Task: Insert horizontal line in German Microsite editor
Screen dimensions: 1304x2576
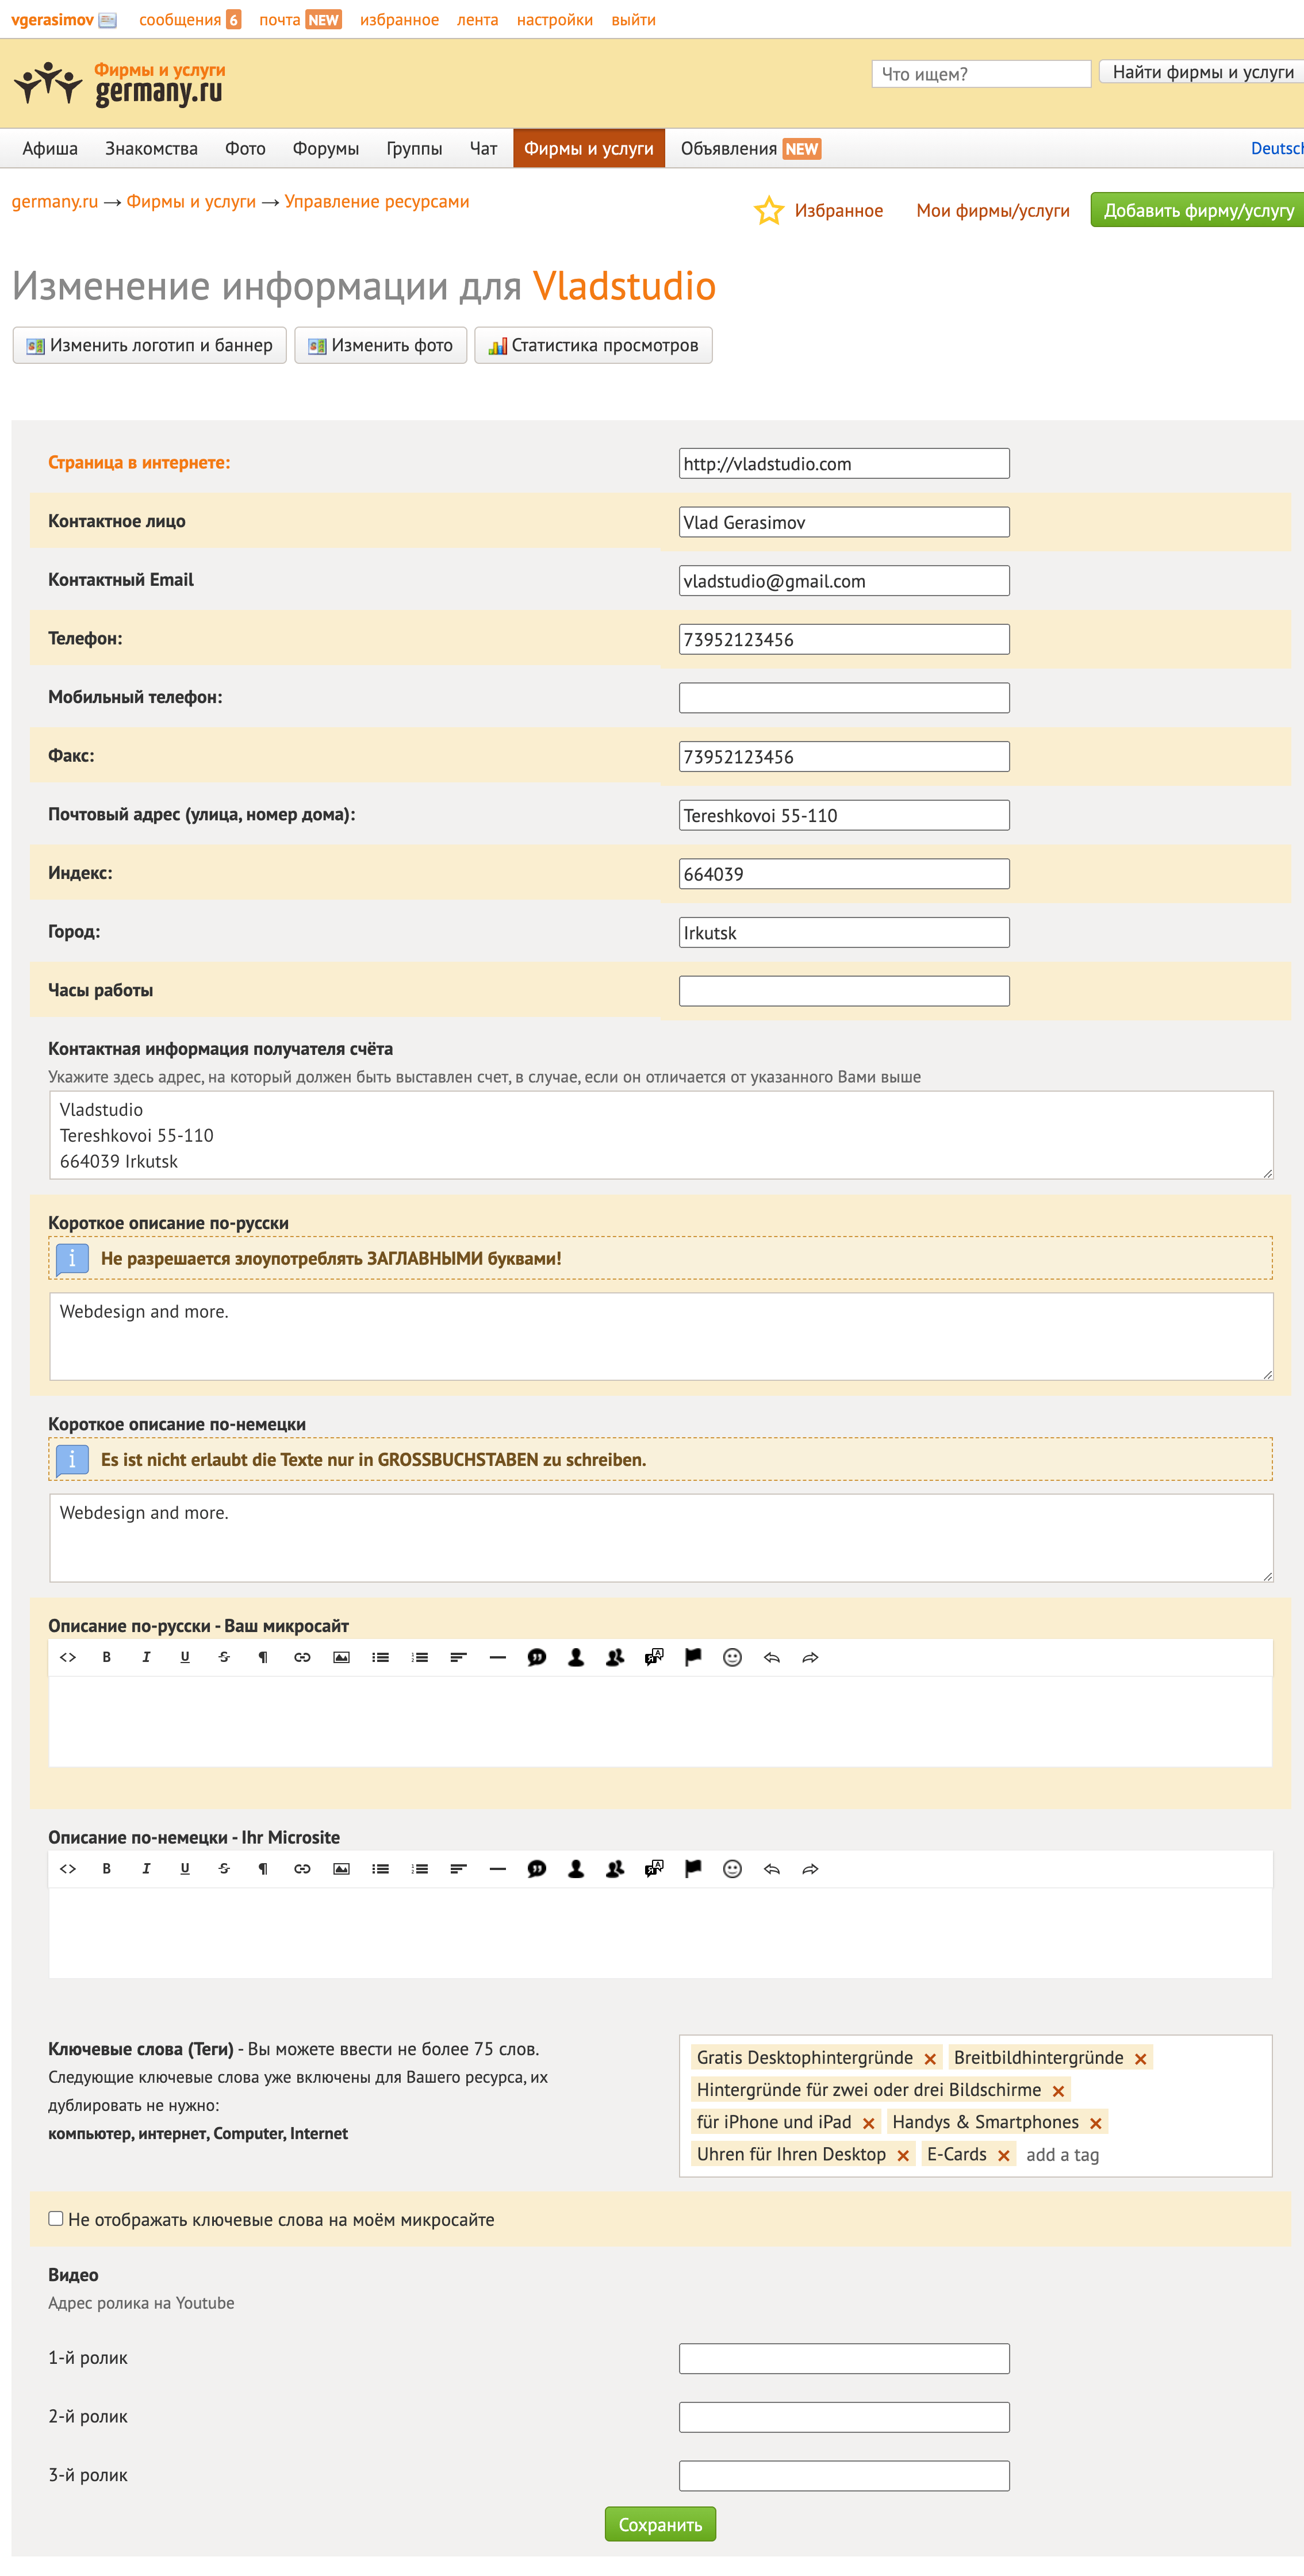Action: (498, 1869)
